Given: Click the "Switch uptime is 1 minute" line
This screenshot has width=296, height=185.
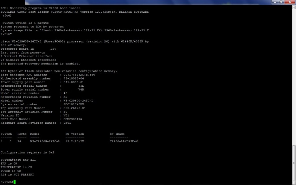Looking at the screenshot, I should click(x=26, y=23).
